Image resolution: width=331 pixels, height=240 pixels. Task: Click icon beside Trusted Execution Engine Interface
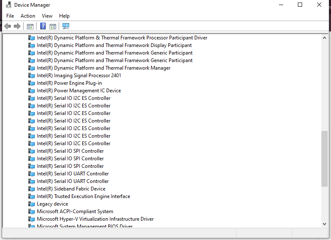click(31, 196)
